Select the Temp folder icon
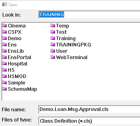The width and height of the screenshot is (140, 126). tap(53, 26)
